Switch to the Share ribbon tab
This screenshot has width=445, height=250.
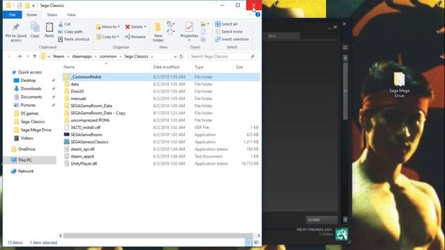coord(52,15)
